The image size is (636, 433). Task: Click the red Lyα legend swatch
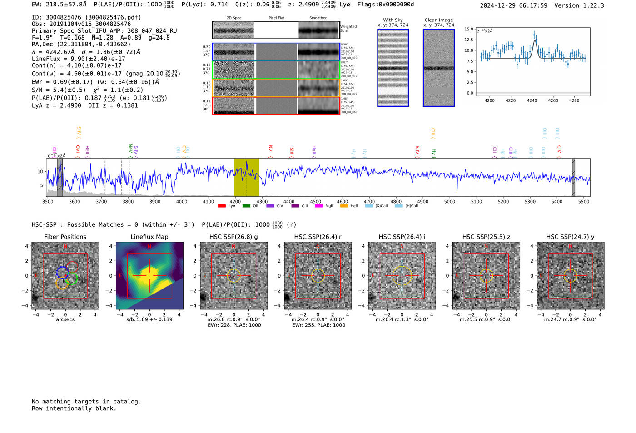222,206
